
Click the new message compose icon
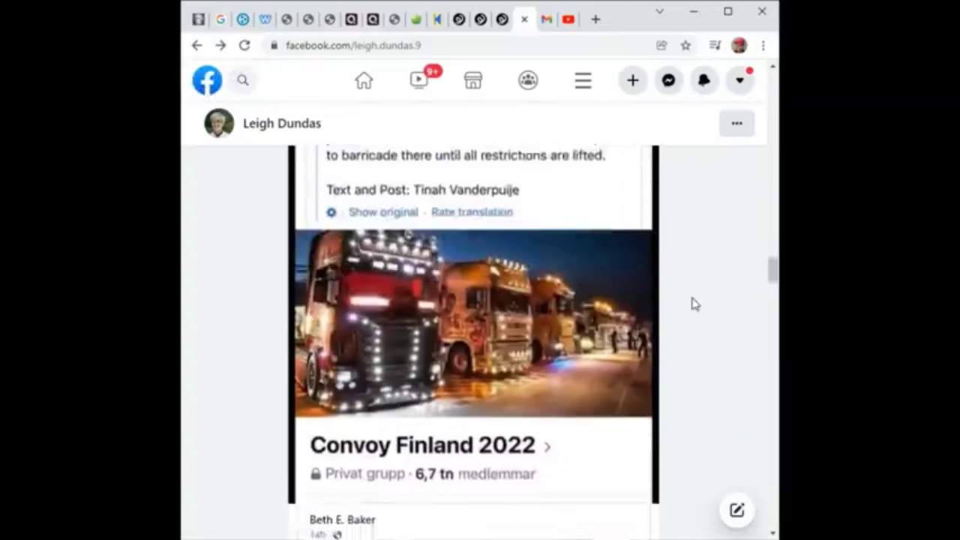[x=736, y=510]
